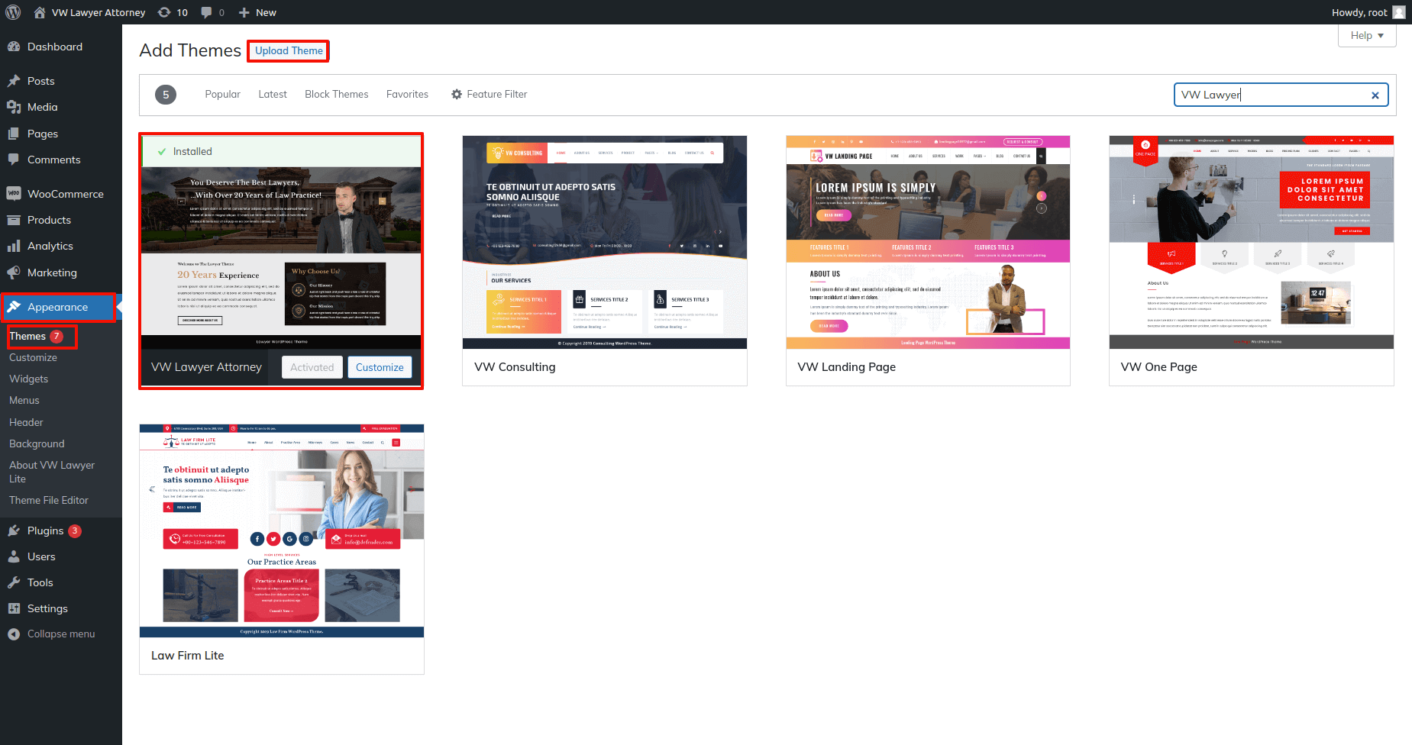
Task: Click the Tools wrench icon
Action: 14,582
